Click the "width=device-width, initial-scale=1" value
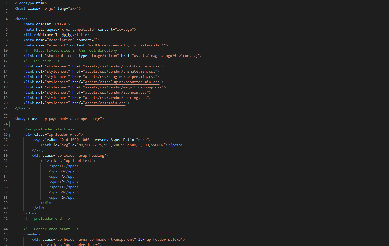Viewport: 389px width, 246px height. point(126,45)
